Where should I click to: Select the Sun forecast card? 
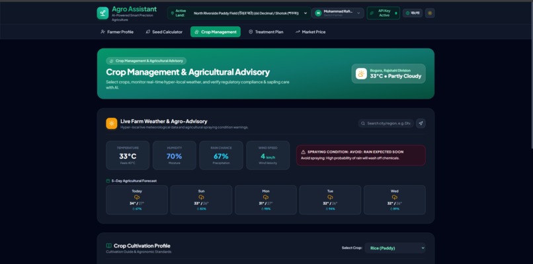(x=201, y=200)
